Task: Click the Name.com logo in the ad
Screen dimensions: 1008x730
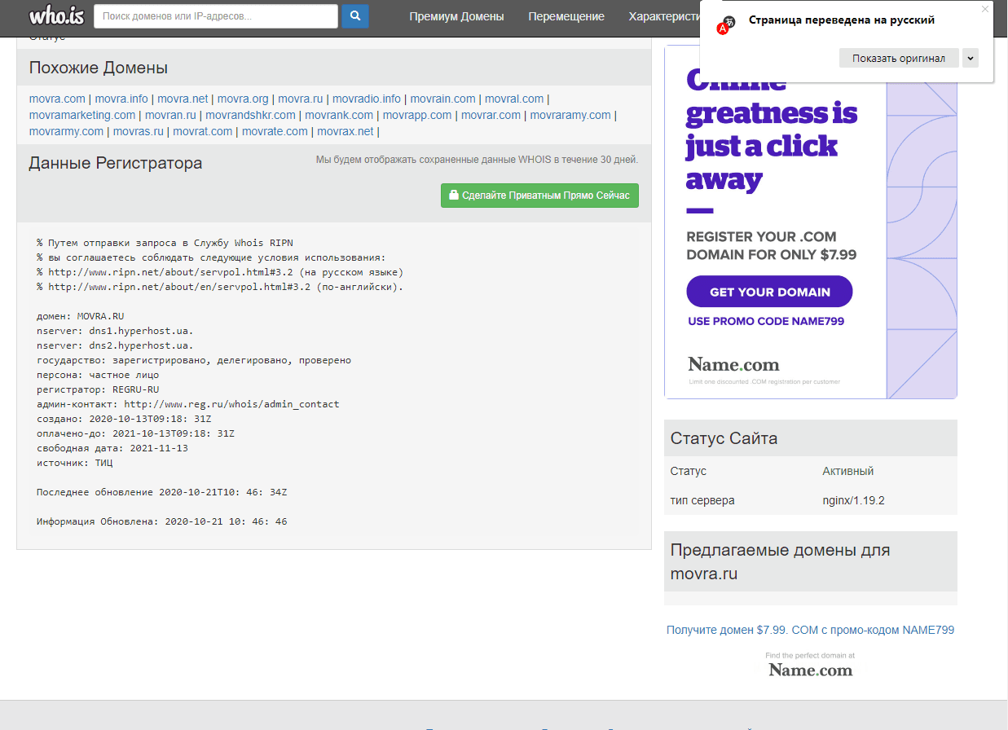Action: click(x=733, y=364)
